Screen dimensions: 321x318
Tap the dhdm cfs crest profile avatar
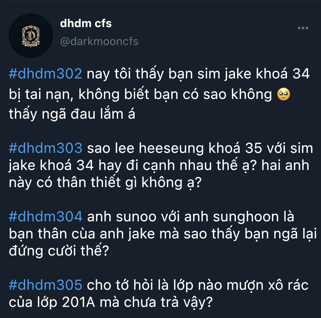click(31, 36)
